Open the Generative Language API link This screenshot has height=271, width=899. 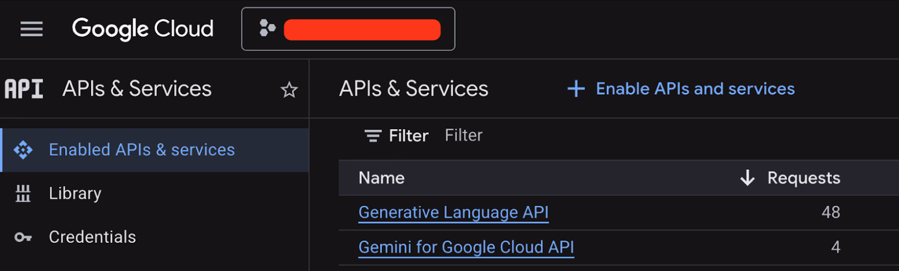[454, 213]
